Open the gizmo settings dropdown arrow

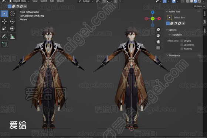(169, 1)
